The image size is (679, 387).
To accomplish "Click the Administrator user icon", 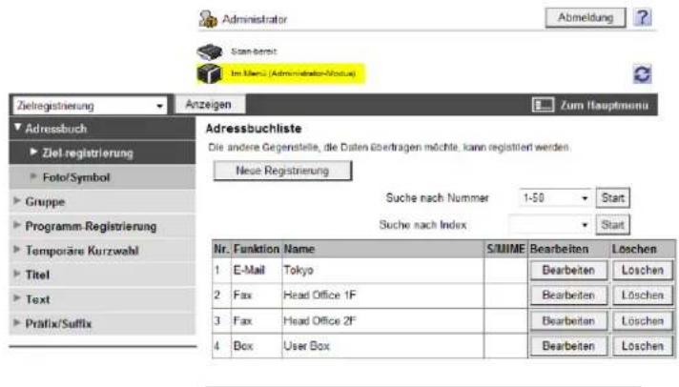I will coord(208,19).
